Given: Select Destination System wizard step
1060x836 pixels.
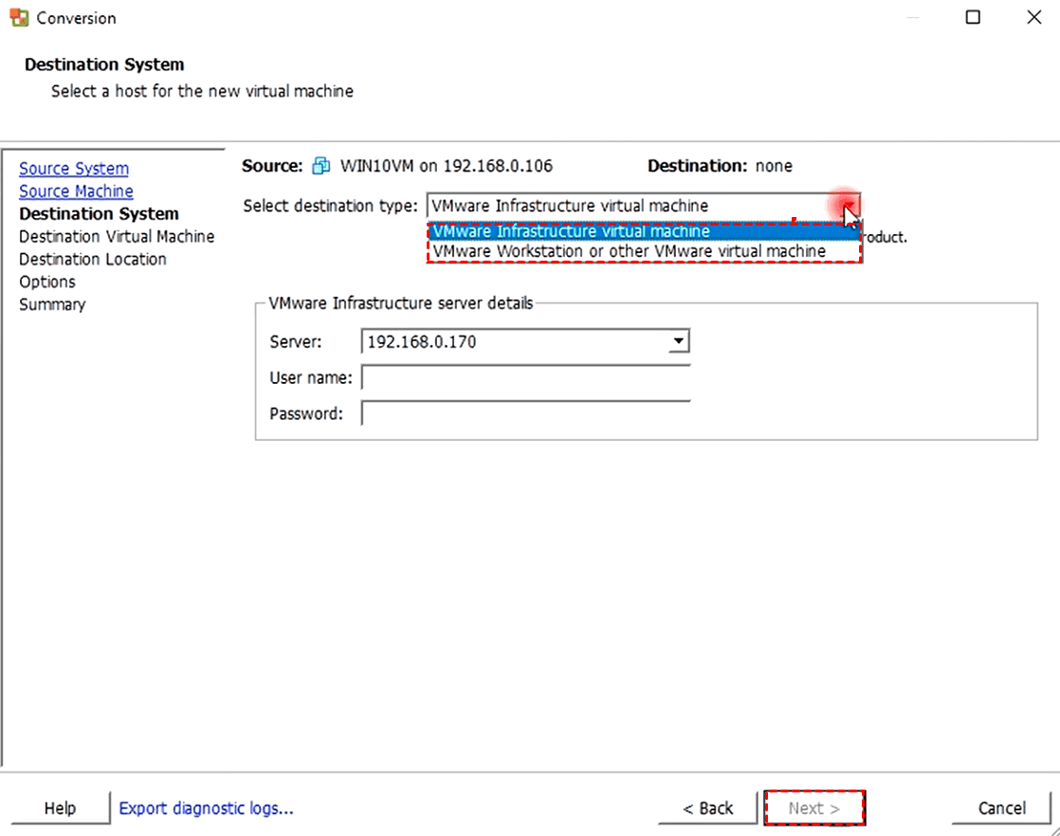Looking at the screenshot, I should [x=99, y=213].
